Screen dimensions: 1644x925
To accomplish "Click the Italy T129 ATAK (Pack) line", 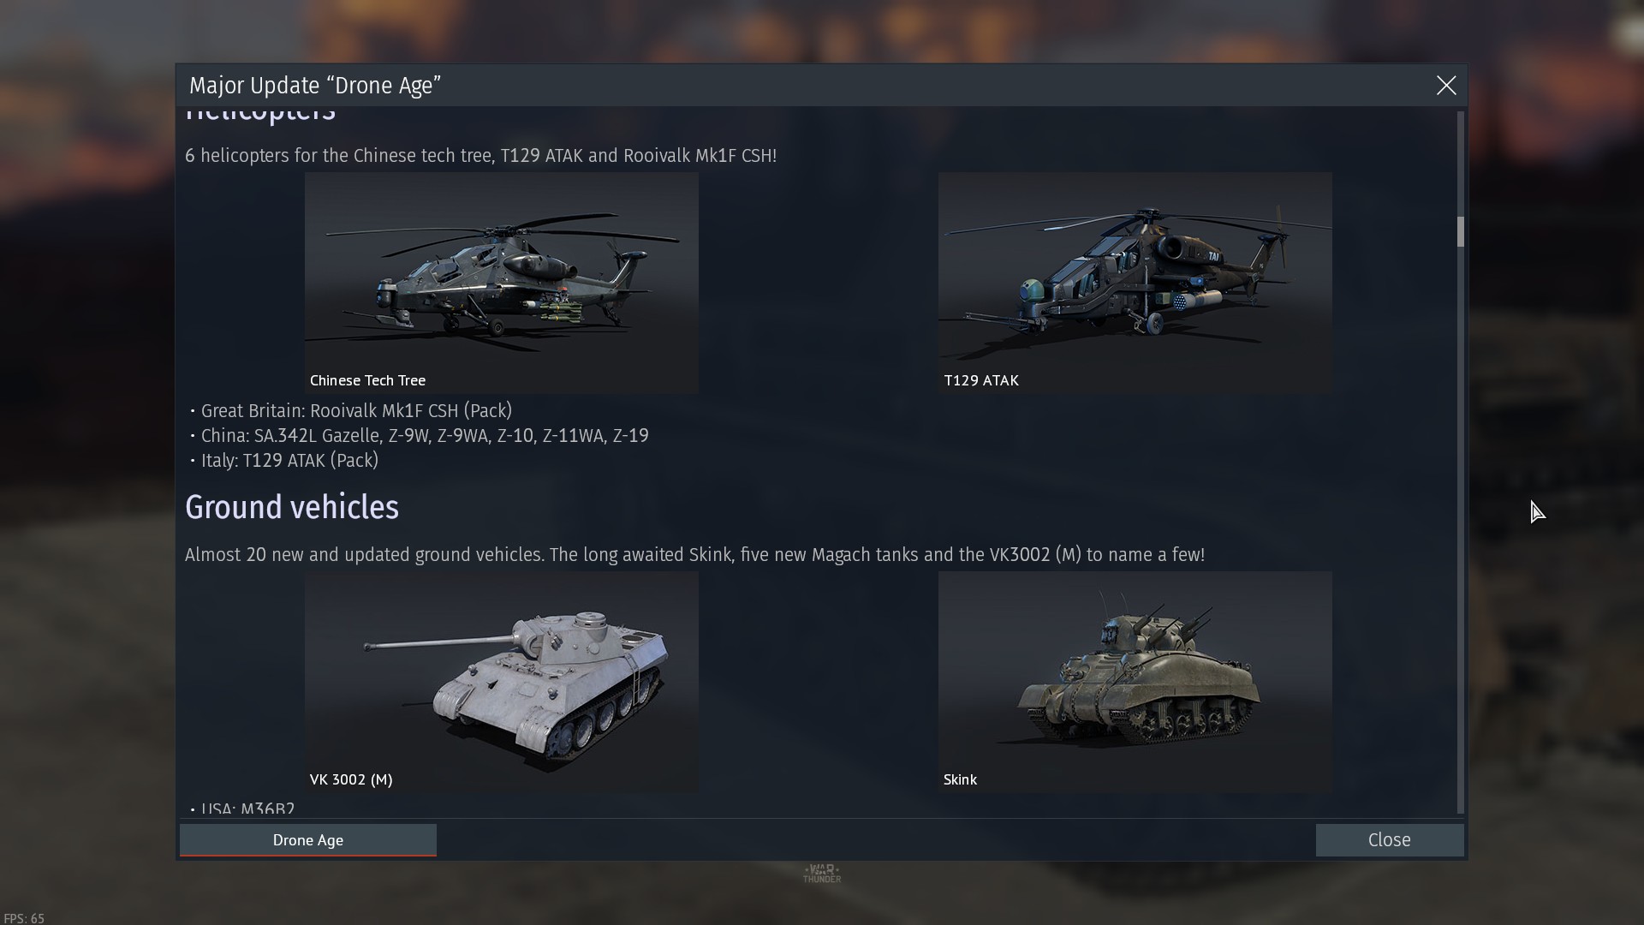I will click(284, 461).
